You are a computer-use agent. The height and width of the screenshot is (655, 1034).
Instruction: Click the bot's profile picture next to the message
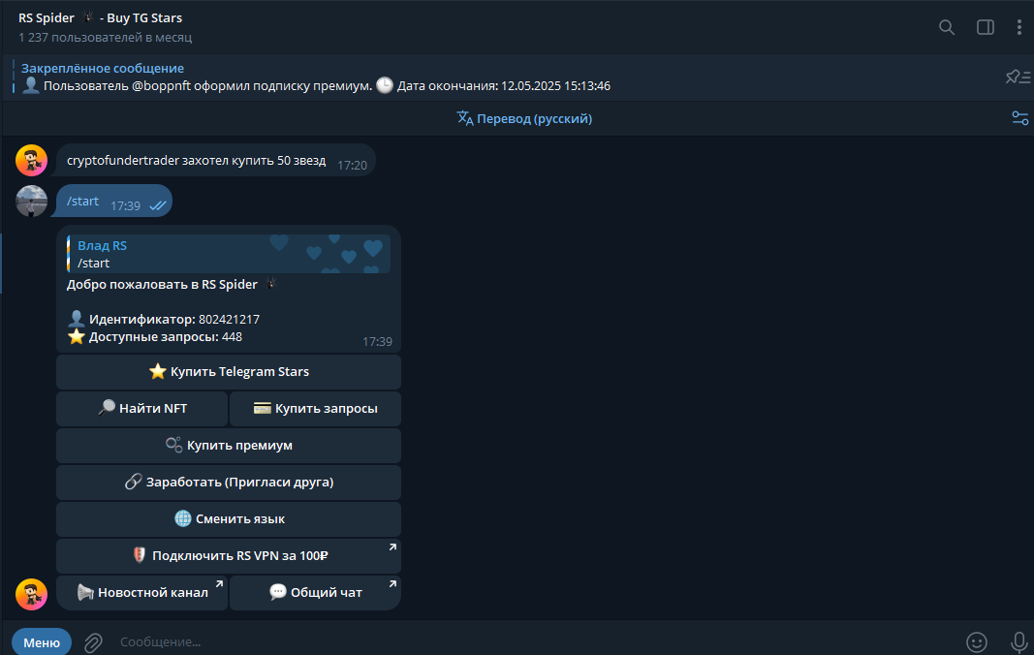click(x=31, y=594)
